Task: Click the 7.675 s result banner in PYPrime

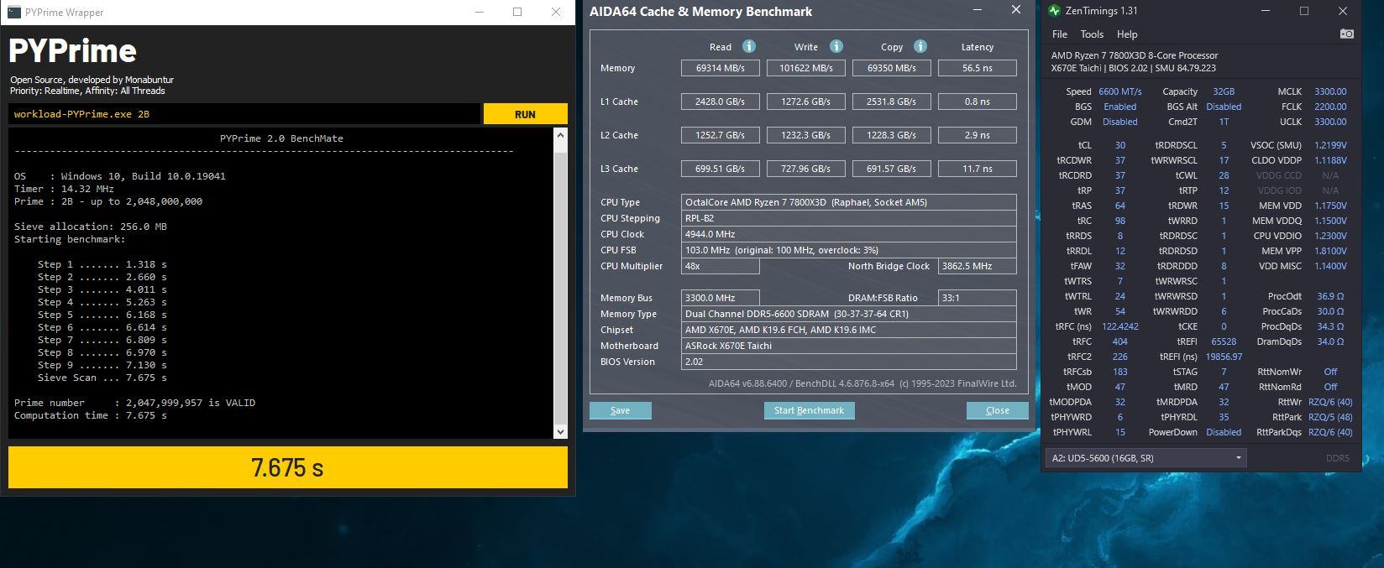Action: coord(288,467)
